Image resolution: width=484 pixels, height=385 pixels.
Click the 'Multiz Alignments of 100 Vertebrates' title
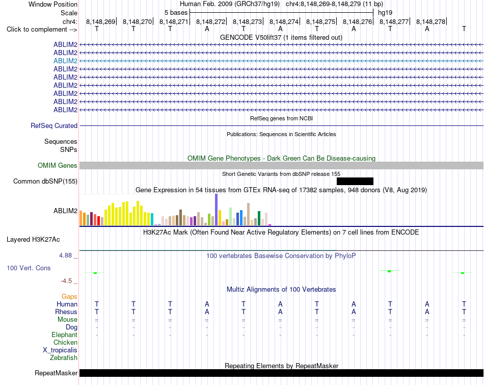(x=281, y=290)
